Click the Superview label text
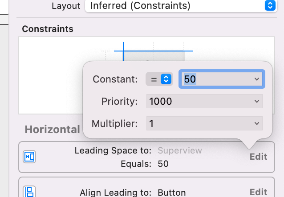Screen dimensions: 284x197 [x=180, y=150]
